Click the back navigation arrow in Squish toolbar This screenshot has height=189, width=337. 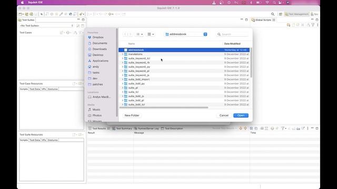click(111, 14)
